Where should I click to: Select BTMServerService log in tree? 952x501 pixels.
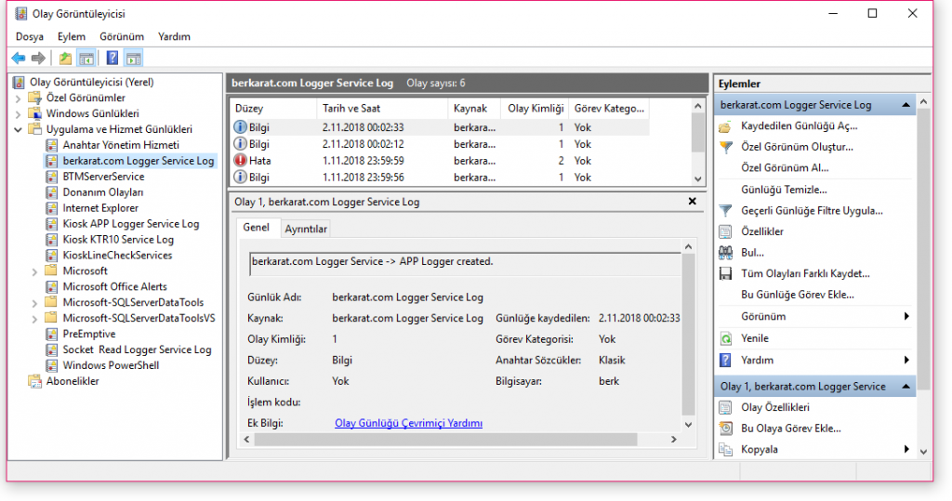click(x=103, y=176)
